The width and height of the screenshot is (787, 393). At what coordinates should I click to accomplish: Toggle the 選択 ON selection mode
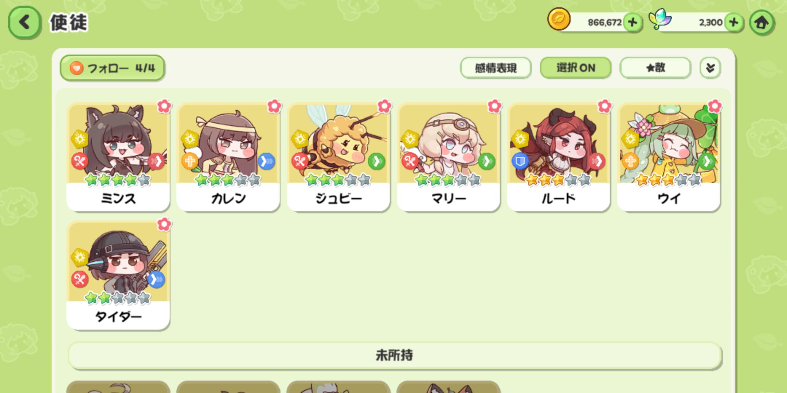tap(575, 68)
